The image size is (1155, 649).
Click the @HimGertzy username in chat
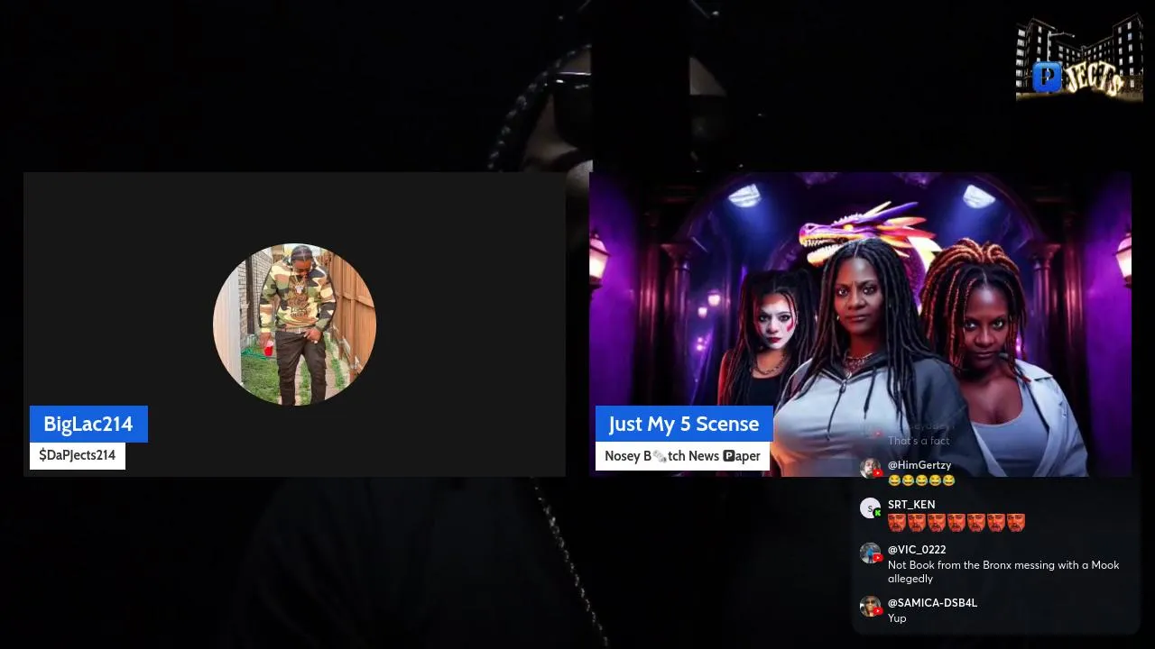pos(919,465)
